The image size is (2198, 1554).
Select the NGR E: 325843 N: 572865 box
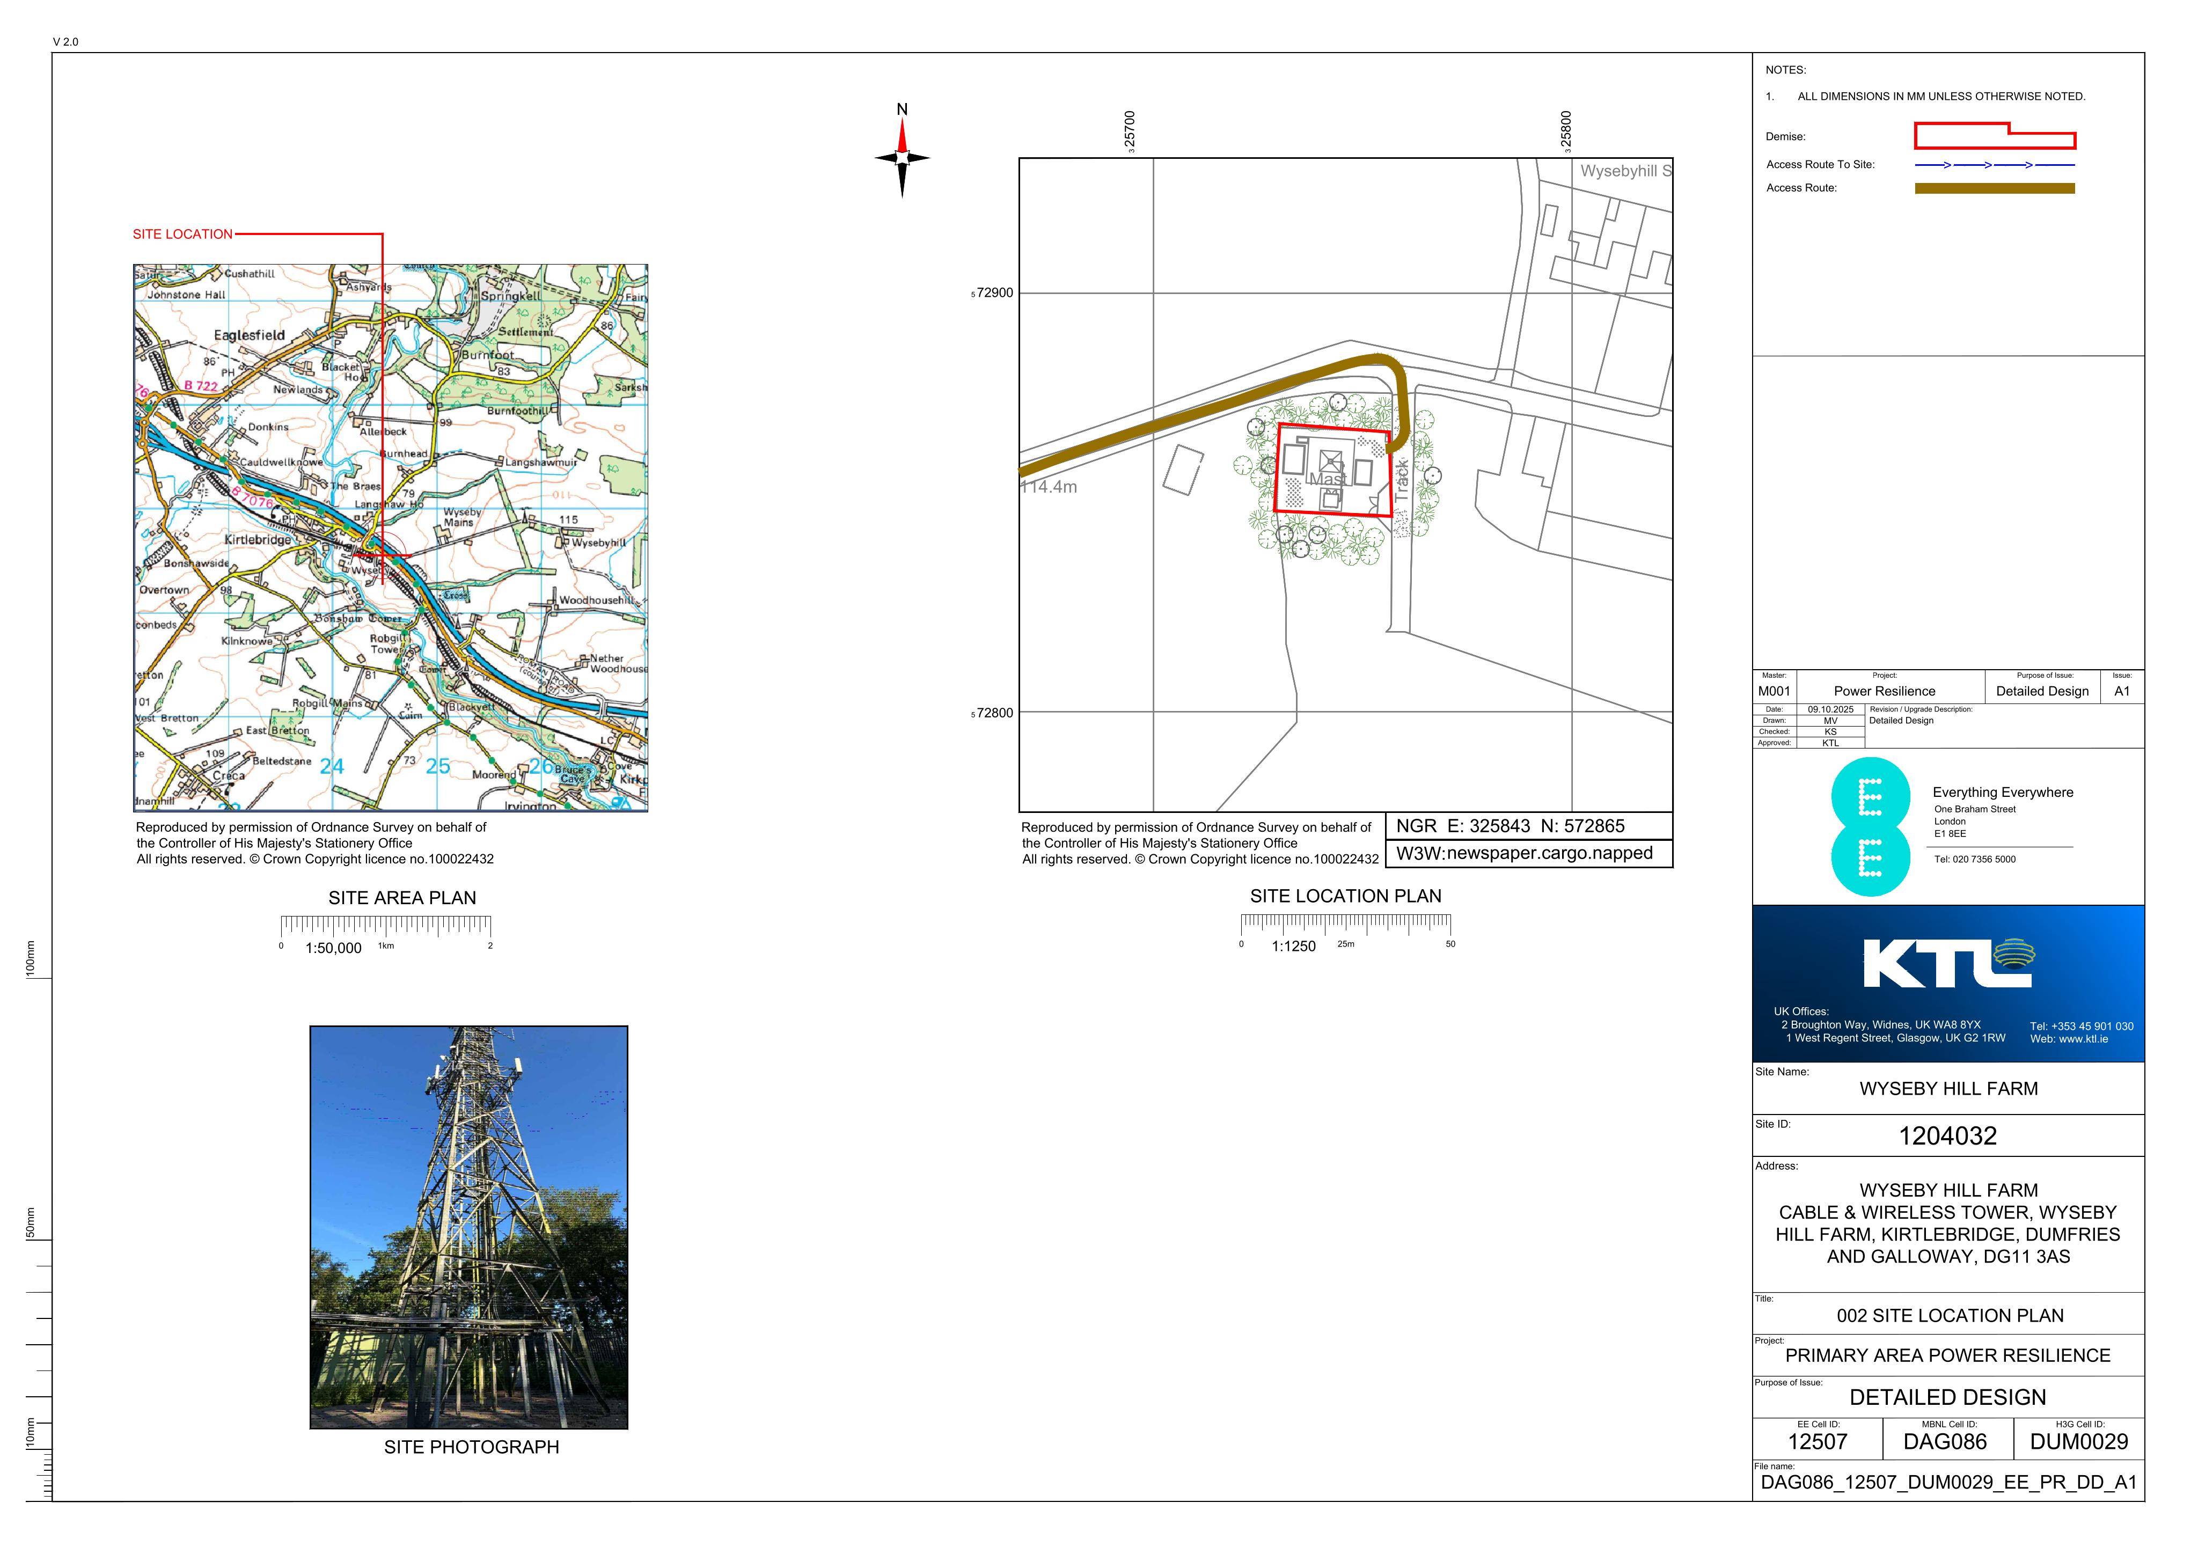point(1529,826)
